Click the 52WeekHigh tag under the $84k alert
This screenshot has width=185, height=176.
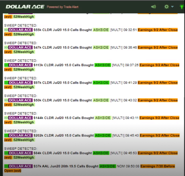pos(24,158)
